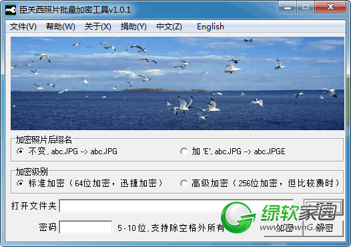Click the 加密 encrypt button
Screen dimensions: 351x247
click(284, 228)
